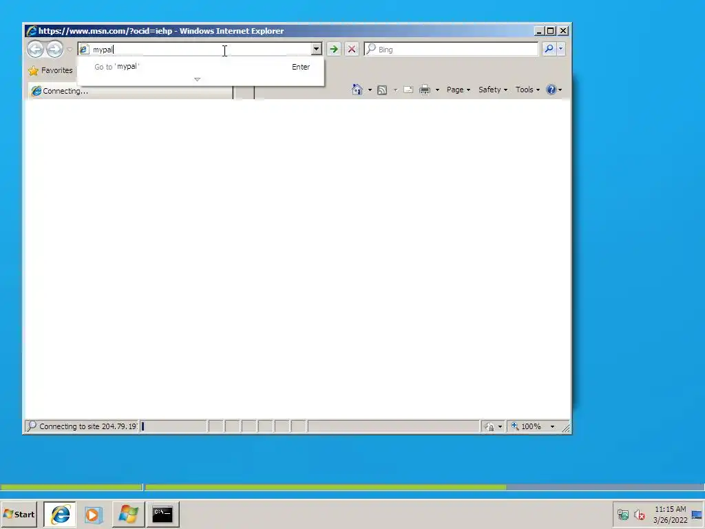Open the Favorites star button
Image resolution: width=705 pixels, height=529 pixels.
(50, 71)
